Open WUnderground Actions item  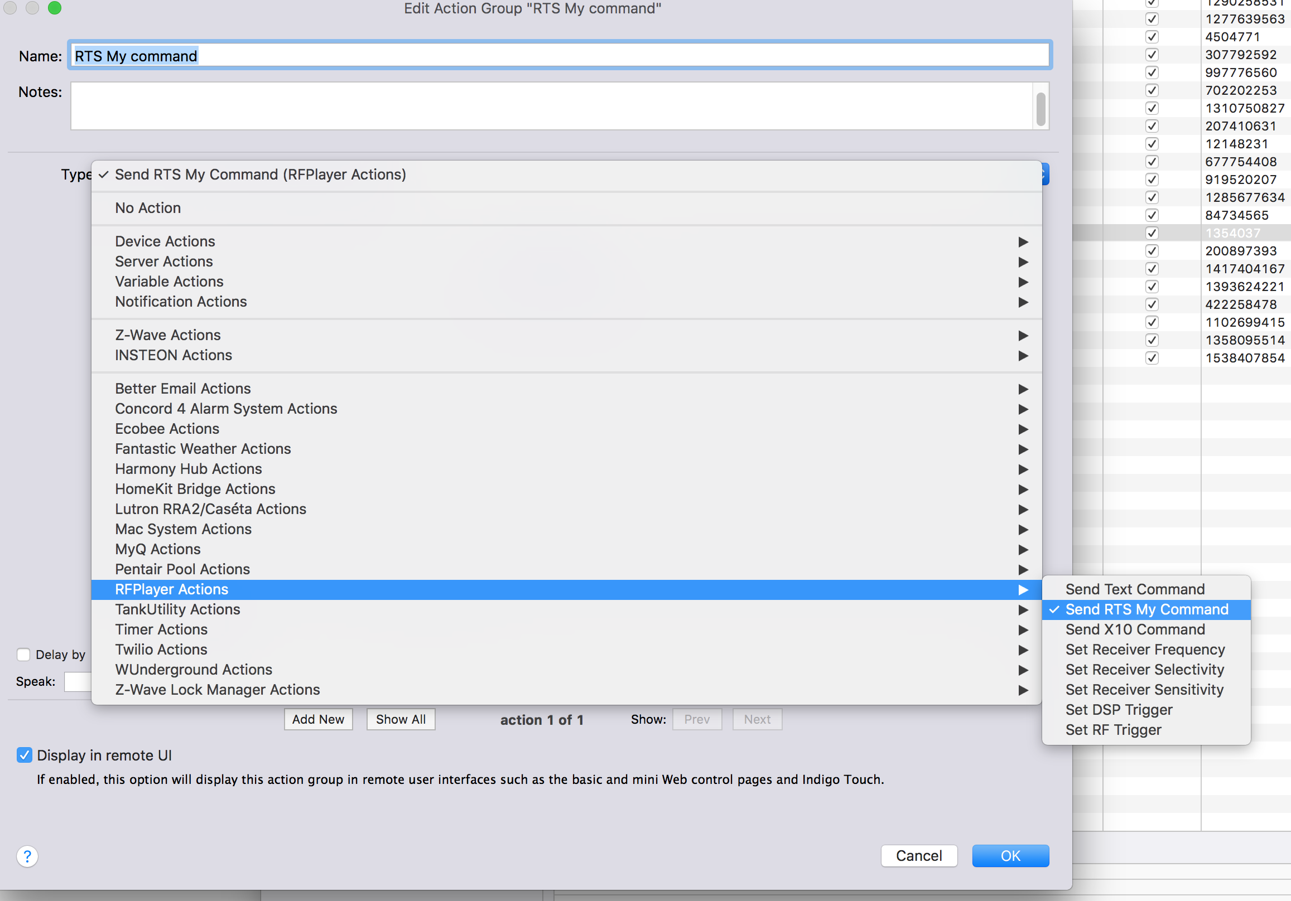click(x=567, y=670)
